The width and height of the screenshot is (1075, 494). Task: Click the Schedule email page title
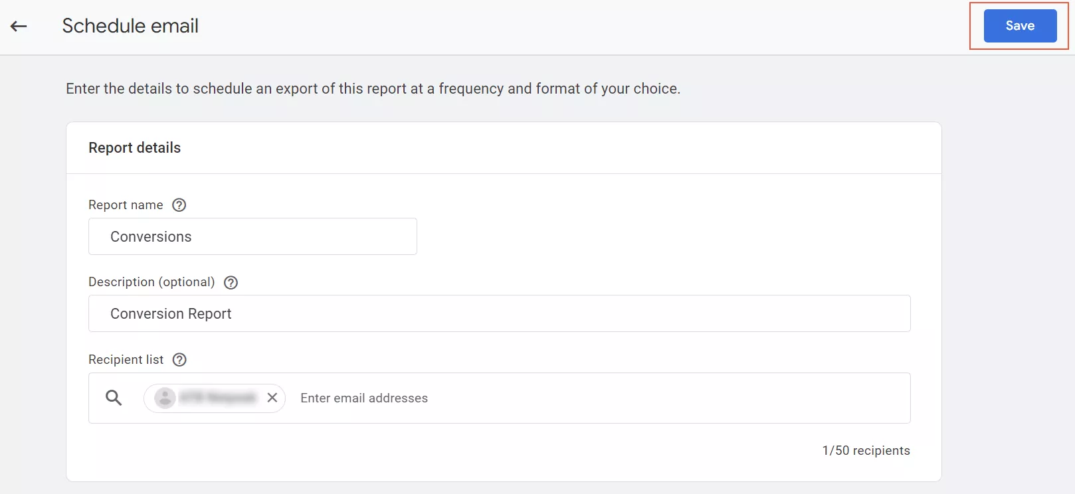pos(130,26)
